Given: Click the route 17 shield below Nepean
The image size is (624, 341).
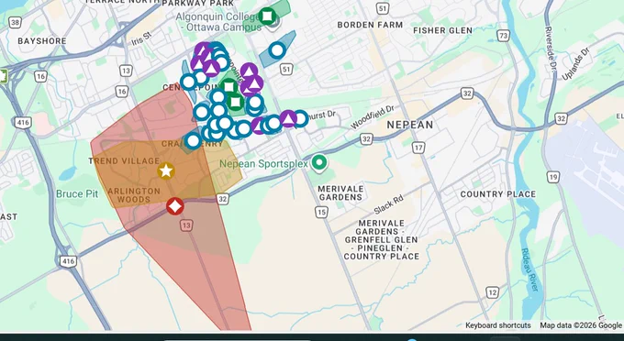Looking at the screenshot, I should [x=418, y=148].
